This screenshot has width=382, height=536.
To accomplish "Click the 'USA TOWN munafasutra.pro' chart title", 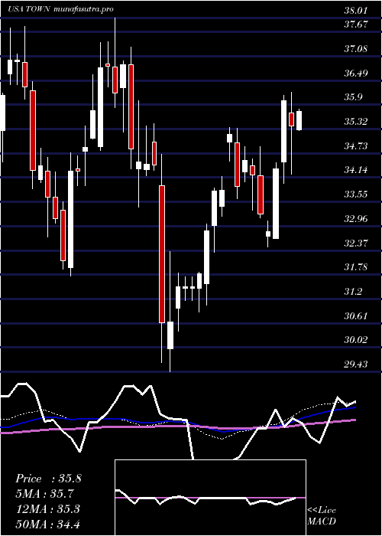I will 60,9.
